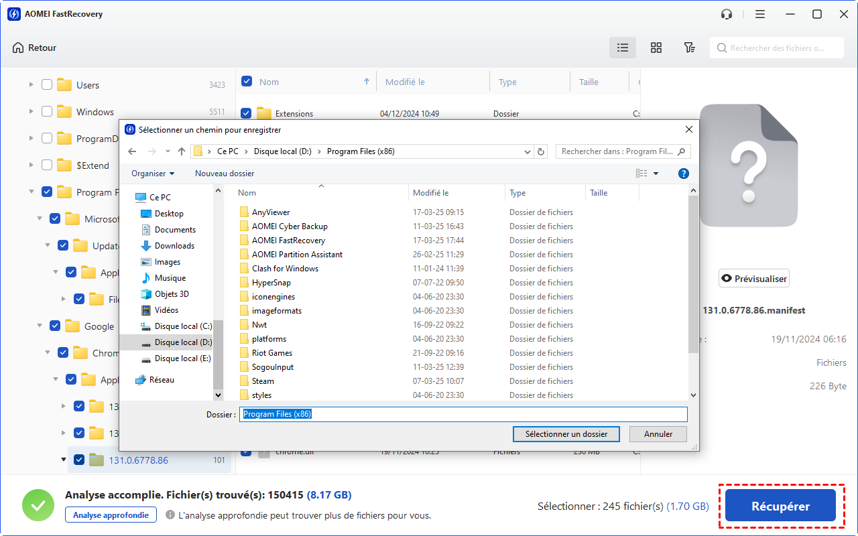Click the blue help question icon
This screenshot has width=858, height=536.
click(x=684, y=174)
